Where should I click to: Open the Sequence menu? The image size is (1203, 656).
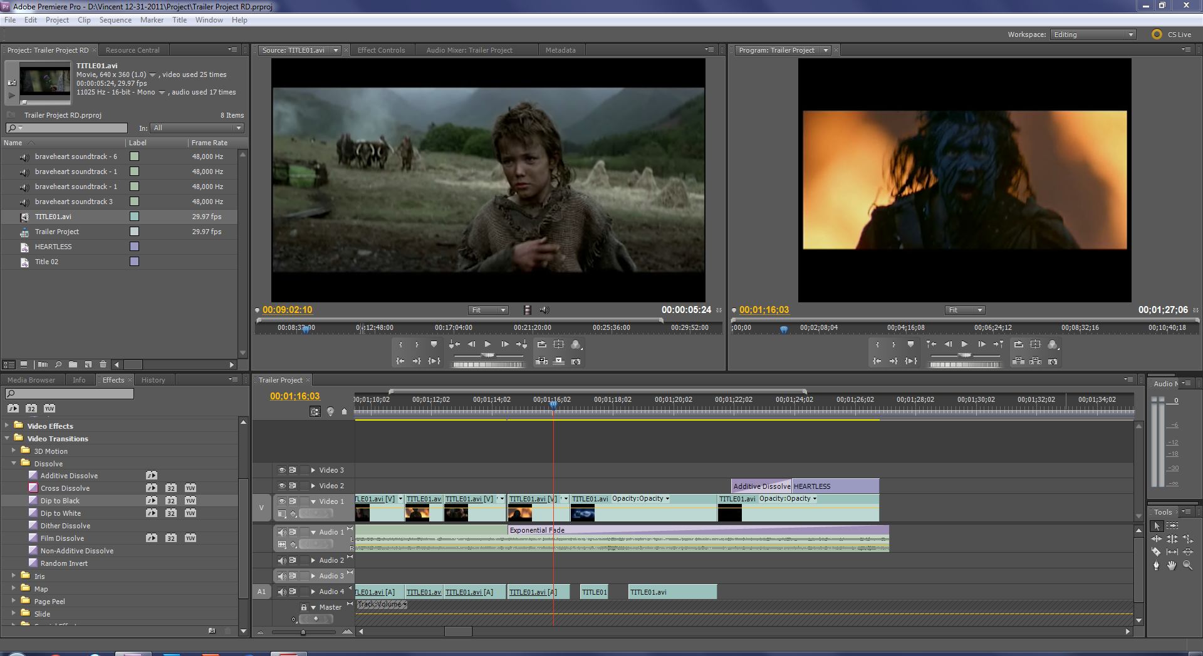coord(115,20)
